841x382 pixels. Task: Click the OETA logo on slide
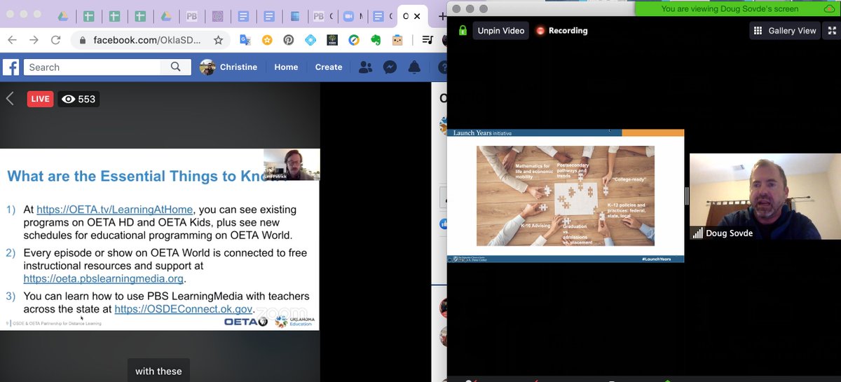click(x=245, y=322)
